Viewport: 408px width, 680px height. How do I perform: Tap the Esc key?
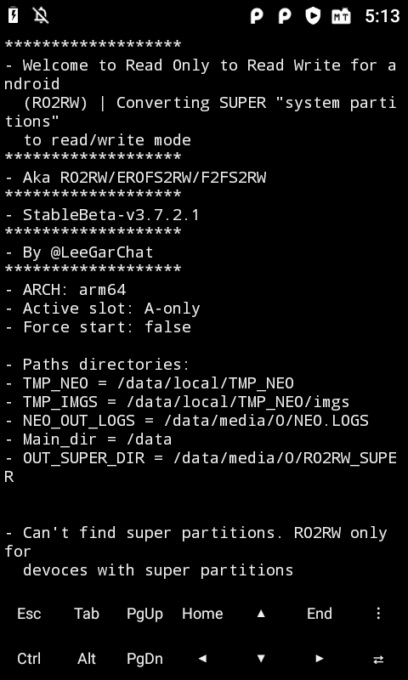(x=29, y=614)
